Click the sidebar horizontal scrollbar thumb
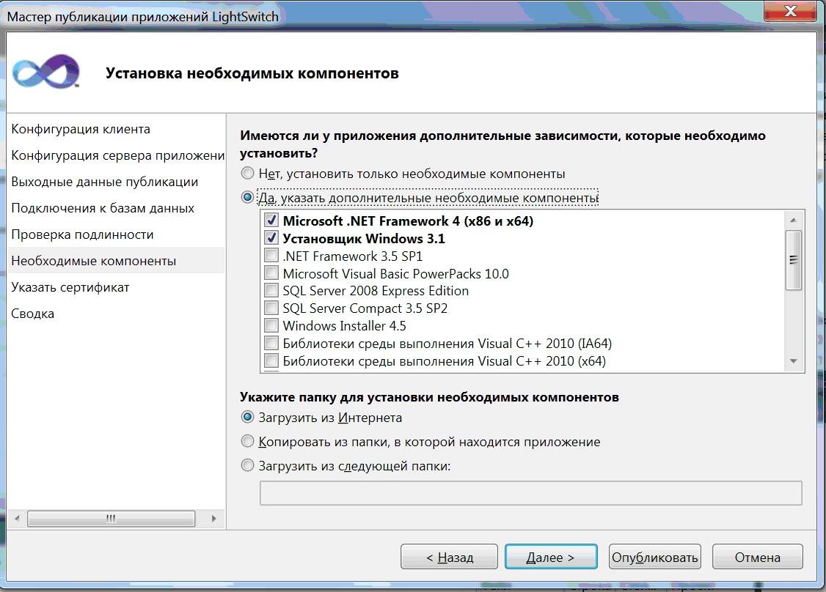The height and width of the screenshot is (592, 826). tap(112, 518)
